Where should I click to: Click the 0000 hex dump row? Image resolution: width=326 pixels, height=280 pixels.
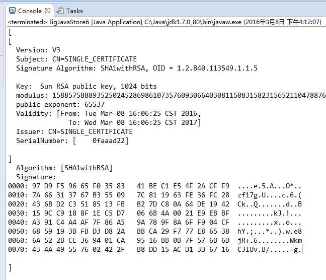pos(154,186)
